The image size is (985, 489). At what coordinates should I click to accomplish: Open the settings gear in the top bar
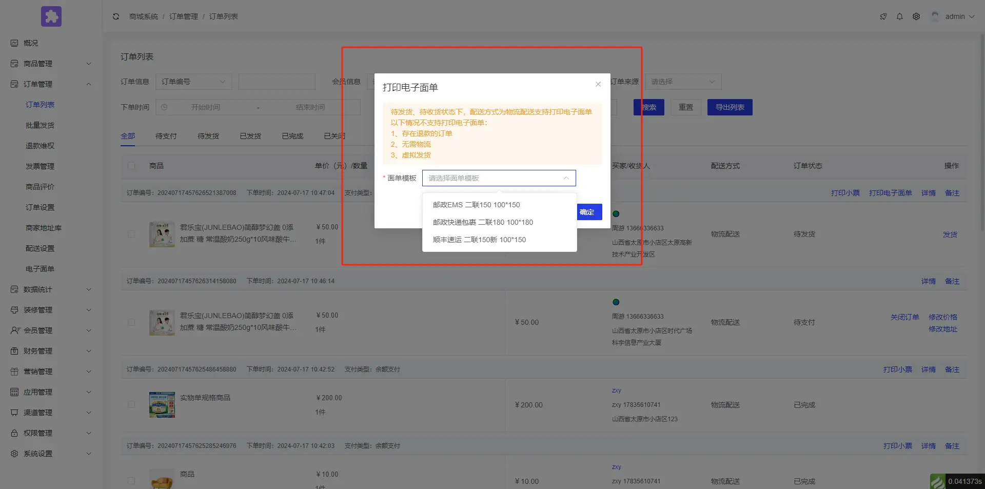tap(916, 16)
